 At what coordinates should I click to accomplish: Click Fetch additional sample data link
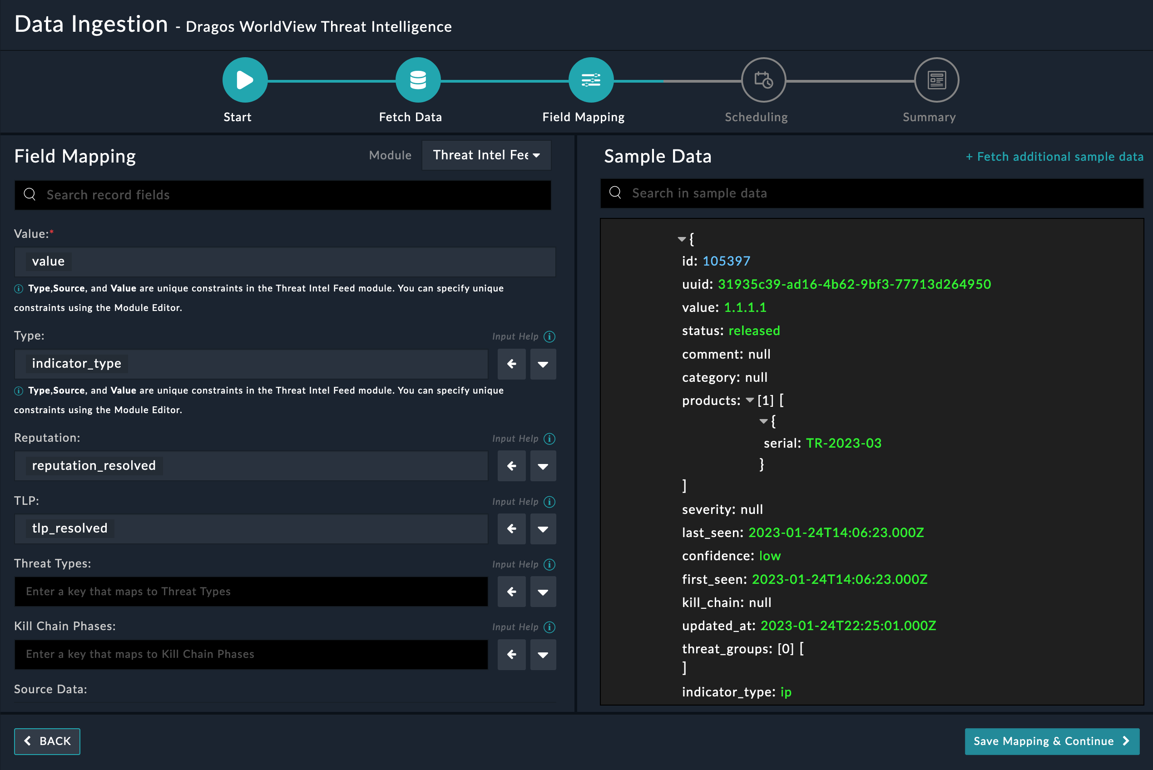pos(1054,157)
